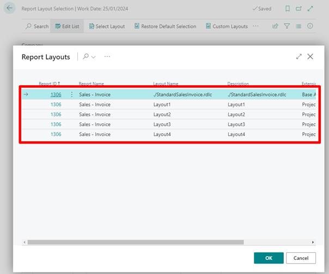Open Report ID 1306 link for Layout2
The height and width of the screenshot is (274, 329).
click(x=56, y=115)
